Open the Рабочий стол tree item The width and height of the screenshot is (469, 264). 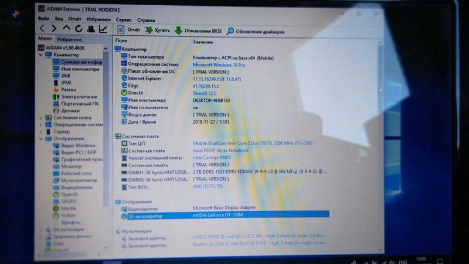tap(76, 173)
